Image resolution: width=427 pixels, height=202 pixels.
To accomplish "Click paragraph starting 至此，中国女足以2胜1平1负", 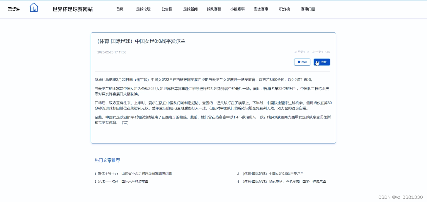I will [x=213, y=120].
